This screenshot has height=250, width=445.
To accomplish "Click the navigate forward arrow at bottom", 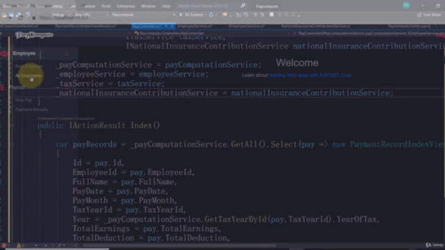I will point(45,245).
